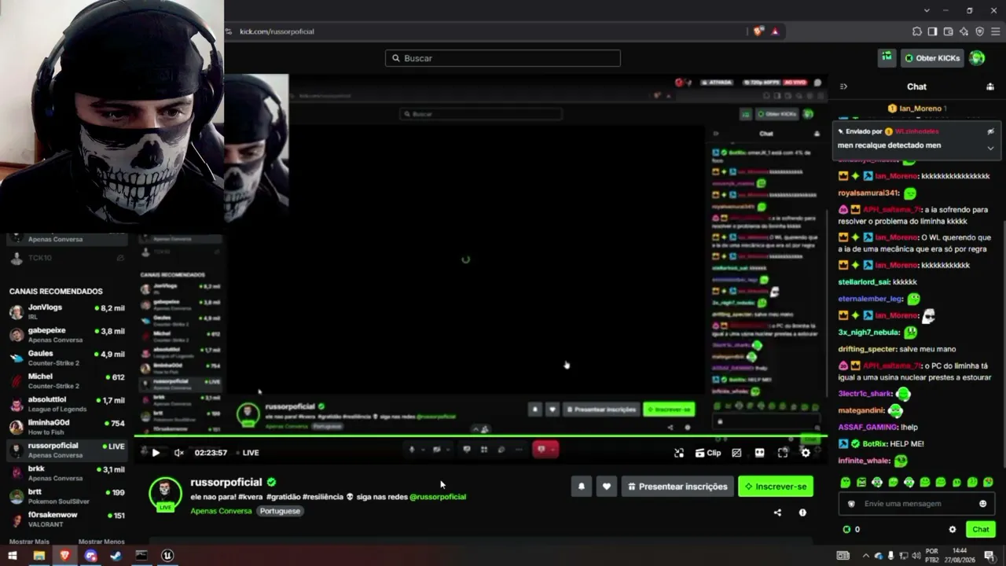1006x566 pixels.
Task: Focus the Buscar search field
Action: tap(503, 58)
